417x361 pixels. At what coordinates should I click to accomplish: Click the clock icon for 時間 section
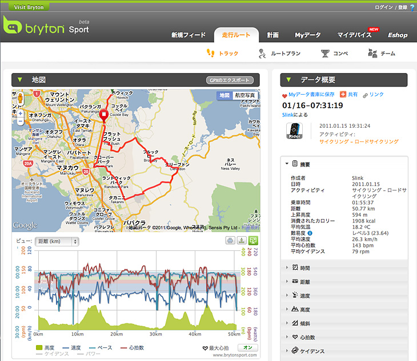[x=295, y=267]
